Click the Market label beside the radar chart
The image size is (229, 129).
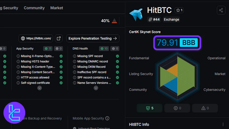(x=220, y=74)
